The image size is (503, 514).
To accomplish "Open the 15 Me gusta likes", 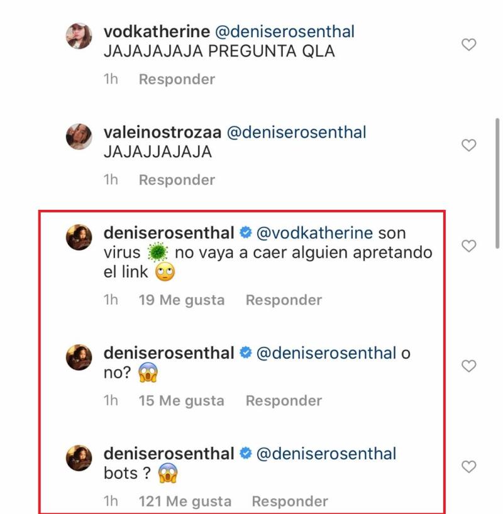I will [x=181, y=401].
